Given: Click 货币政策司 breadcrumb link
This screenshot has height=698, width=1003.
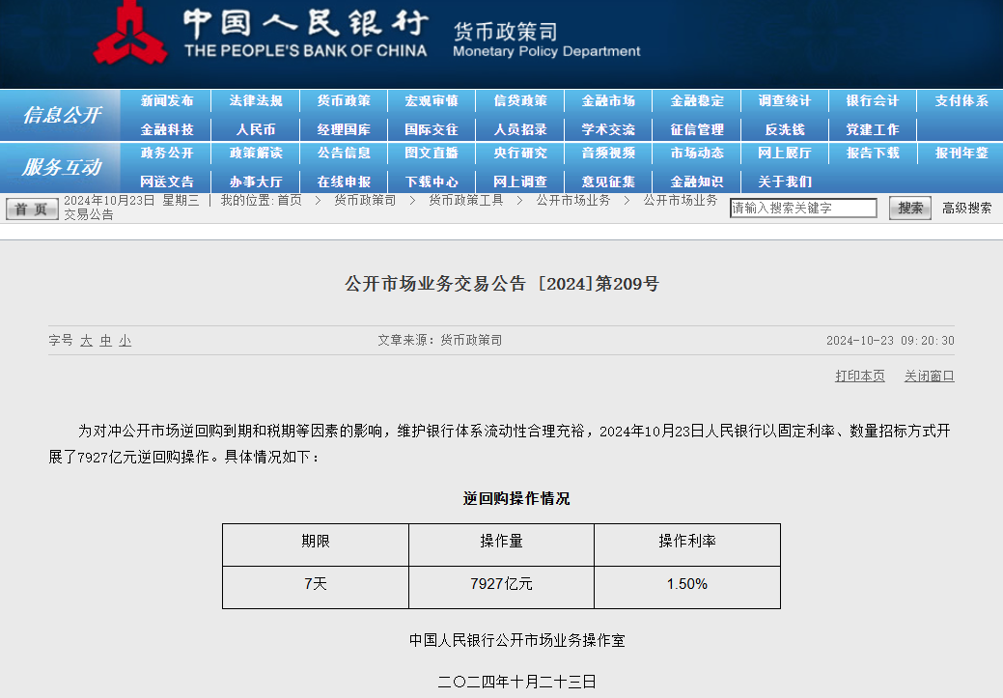Looking at the screenshot, I should (365, 200).
